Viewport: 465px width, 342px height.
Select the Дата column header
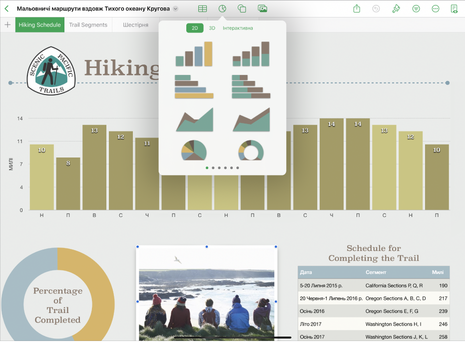(306, 272)
